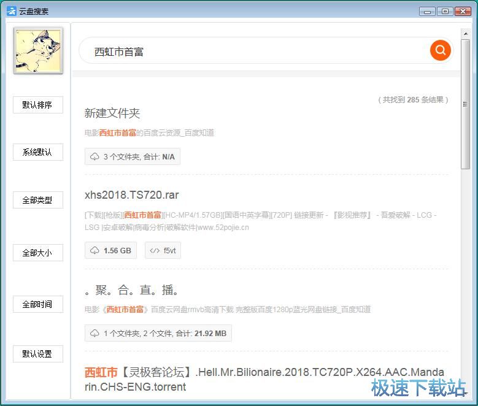This screenshot has height=406, width=478.
Task: Click the code icon beside f5vt
Action: tap(155, 251)
